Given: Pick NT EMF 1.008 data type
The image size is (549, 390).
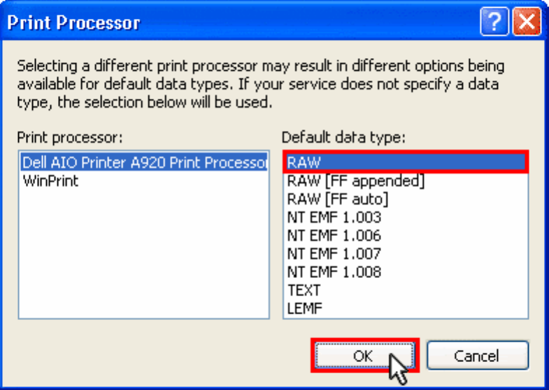Looking at the screenshot, I should (334, 272).
